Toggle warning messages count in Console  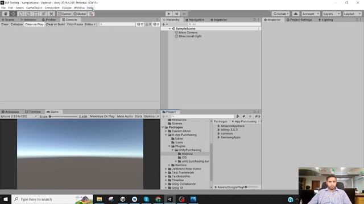148,24
